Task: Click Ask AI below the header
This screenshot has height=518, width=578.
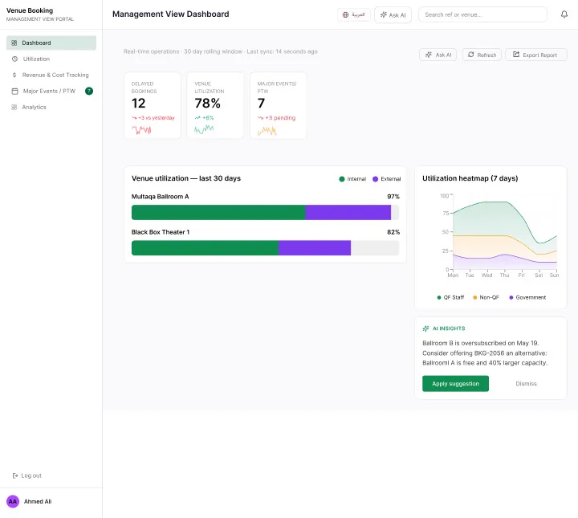Action: (x=438, y=55)
